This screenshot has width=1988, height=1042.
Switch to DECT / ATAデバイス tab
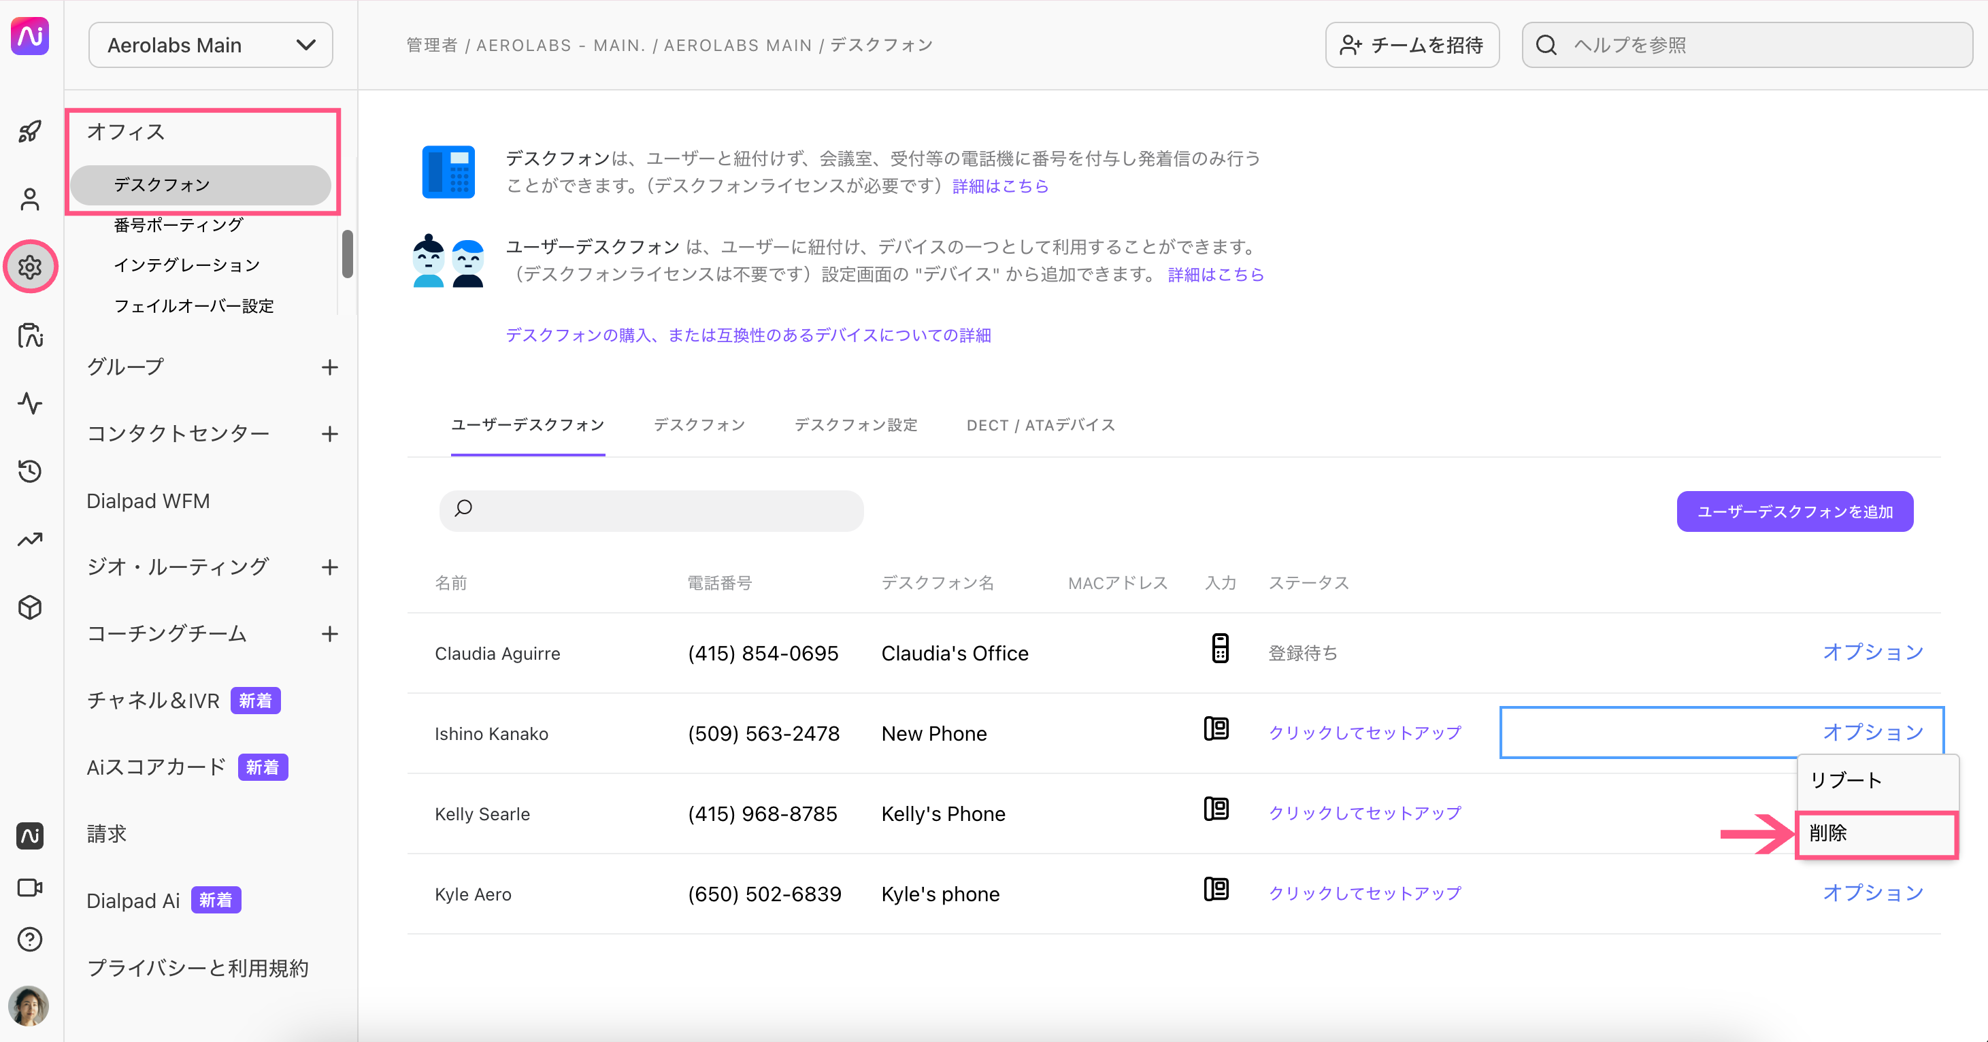[x=1040, y=425]
